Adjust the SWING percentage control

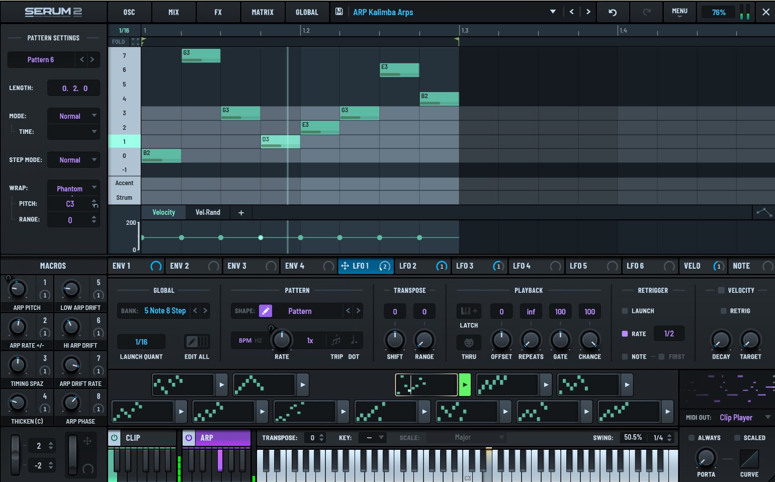(x=632, y=437)
